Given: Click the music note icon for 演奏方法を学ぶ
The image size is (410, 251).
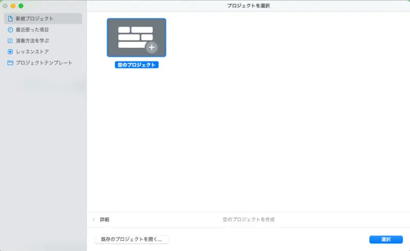Looking at the screenshot, I should click(x=10, y=40).
